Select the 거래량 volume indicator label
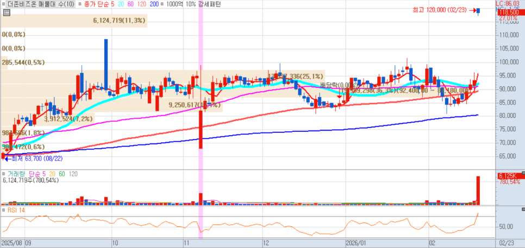 coord(17,174)
